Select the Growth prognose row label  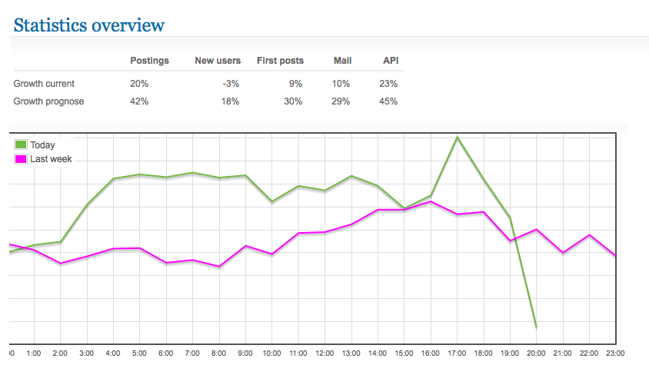[x=48, y=101]
